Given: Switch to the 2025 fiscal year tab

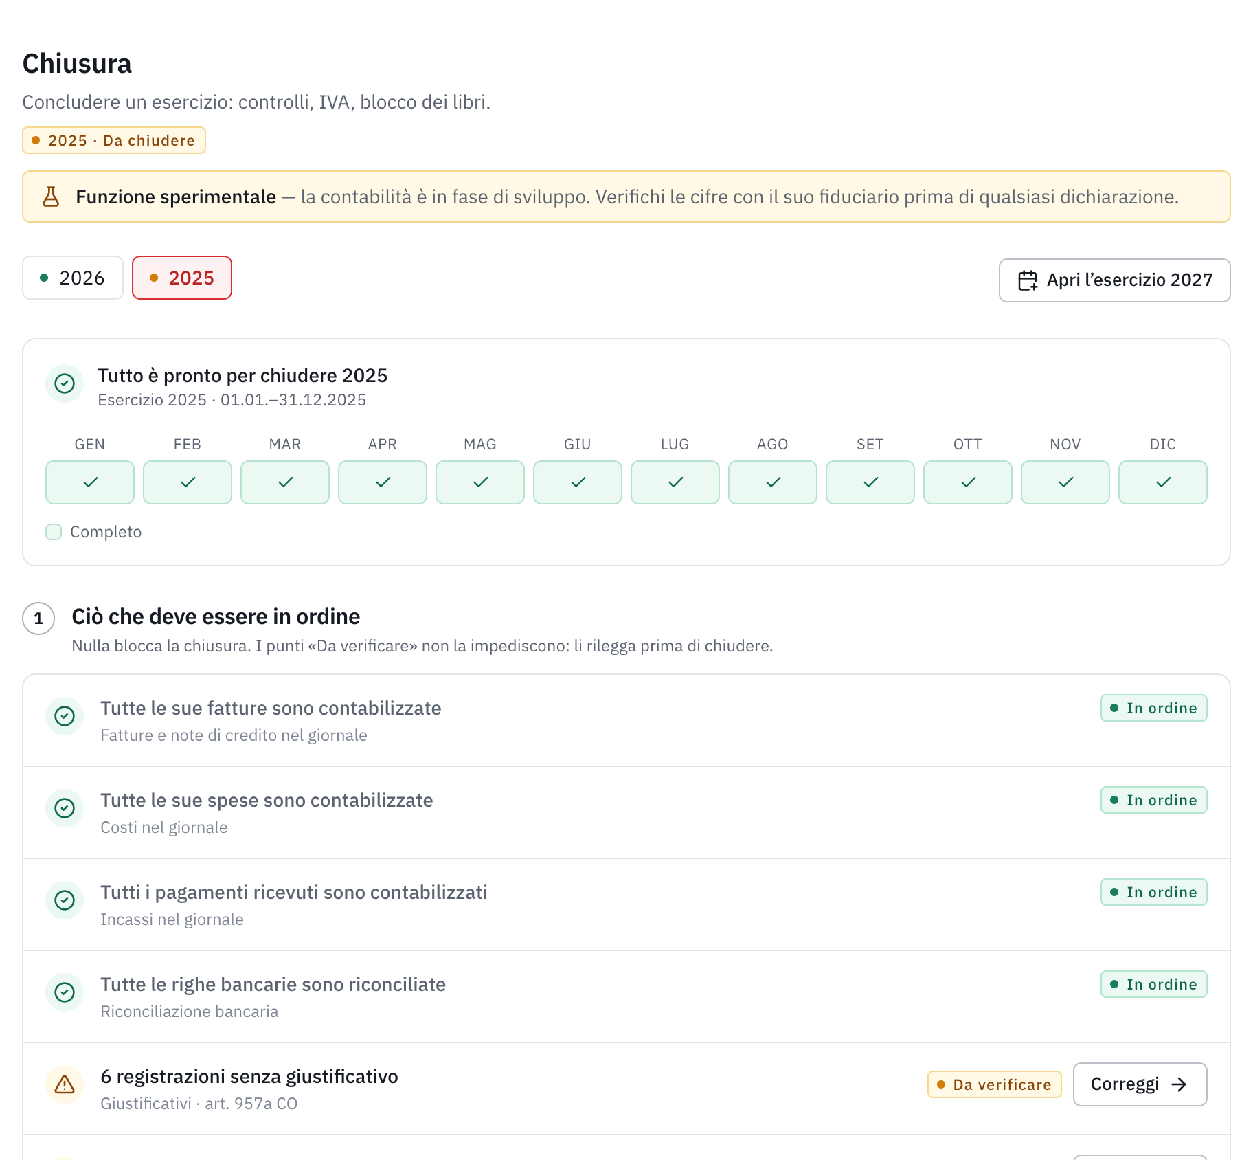Looking at the screenshot, I should (182, 278).
